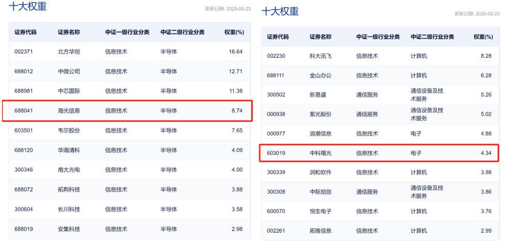Select the weight value 8.74

coord(237,110)
